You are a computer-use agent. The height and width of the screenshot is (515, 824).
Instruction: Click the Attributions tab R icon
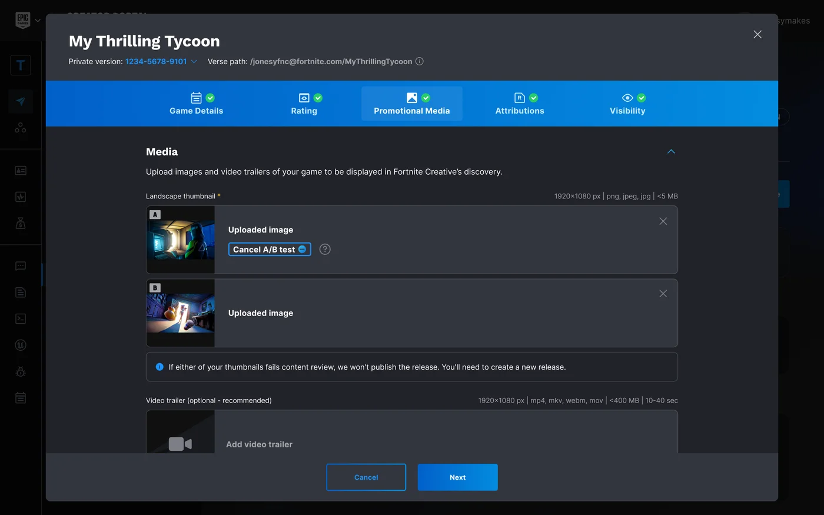pos(520,98)
